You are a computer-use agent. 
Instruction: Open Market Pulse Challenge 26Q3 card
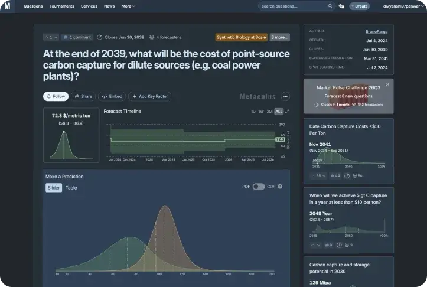348,96
